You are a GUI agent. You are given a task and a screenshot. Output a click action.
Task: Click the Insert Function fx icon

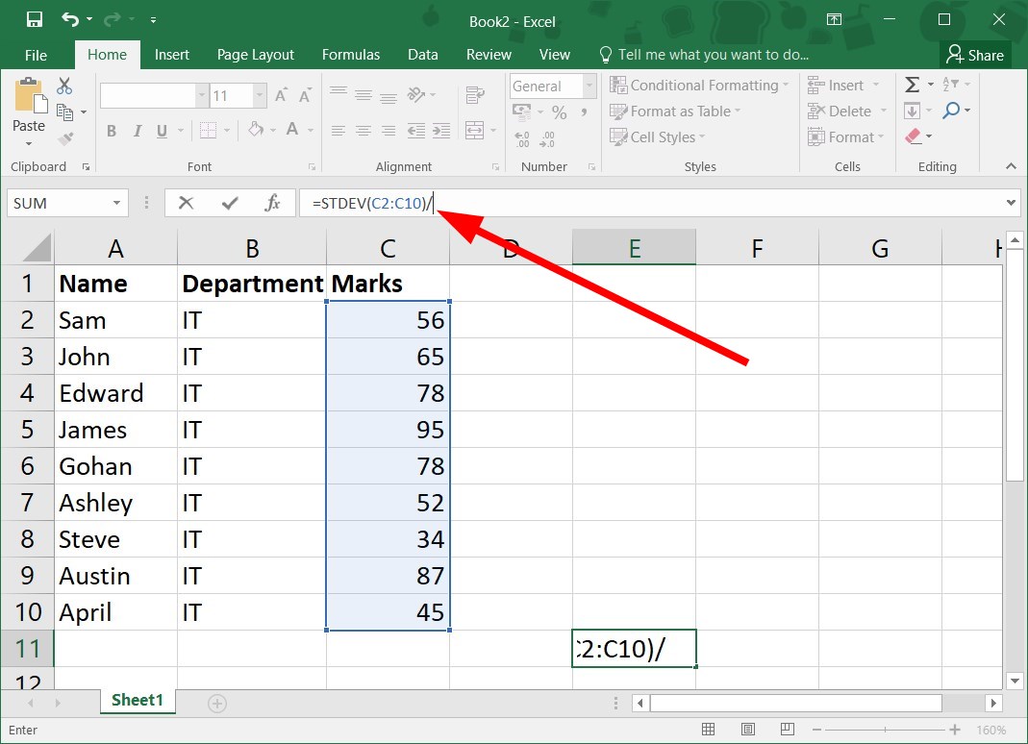(272, 203)
